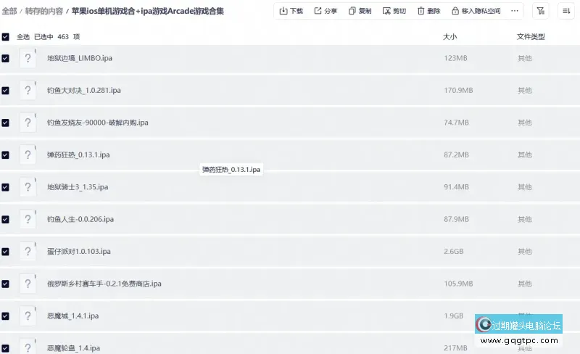The image size is (580, 354).
Task: Uncheck the 钓鱼发烧友-90000 row checkbox
Action: pyautogui.click(x=6, y=123)
